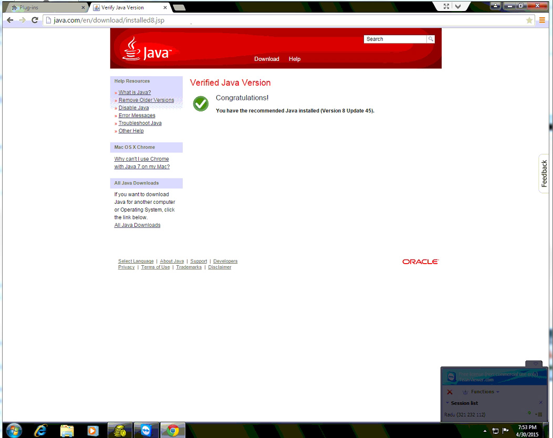Image resolution: width=553 pixels, height=438 pixels.
Task: Close the Verify Java Version tab
Action: tap(165, 7)
